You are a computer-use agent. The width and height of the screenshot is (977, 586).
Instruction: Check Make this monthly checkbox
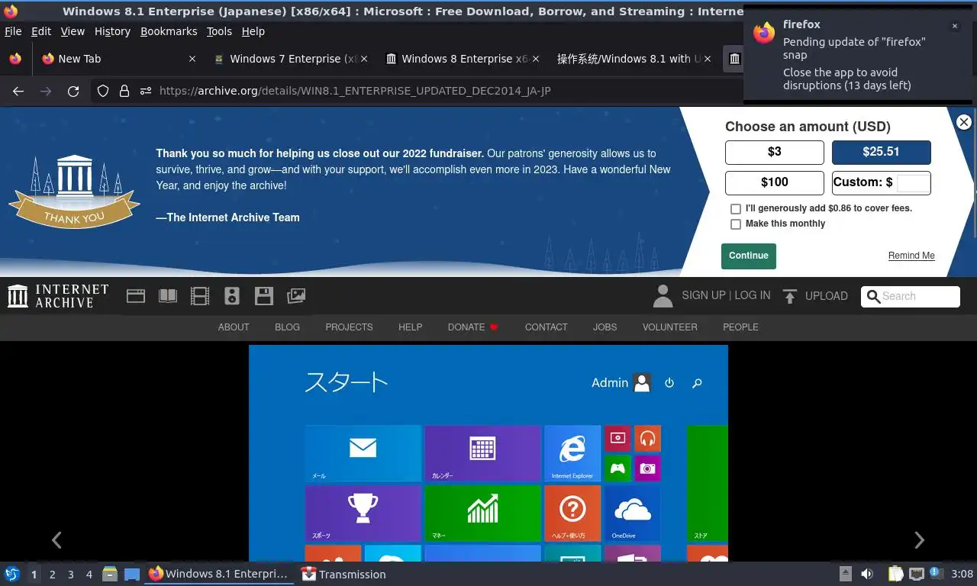tap(736, 224)
